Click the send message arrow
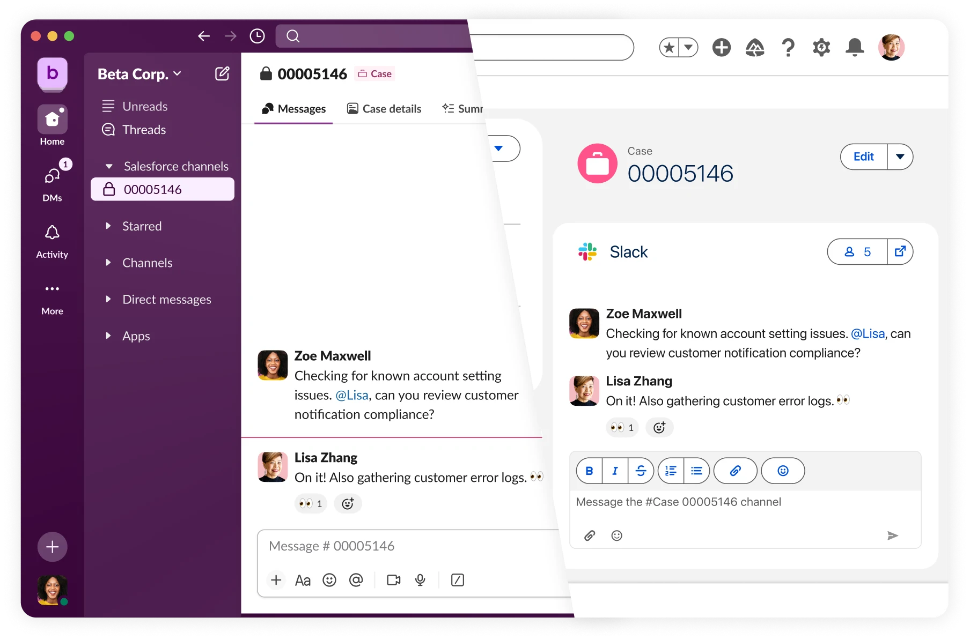The image size is (970, 640). click(892, 535)
